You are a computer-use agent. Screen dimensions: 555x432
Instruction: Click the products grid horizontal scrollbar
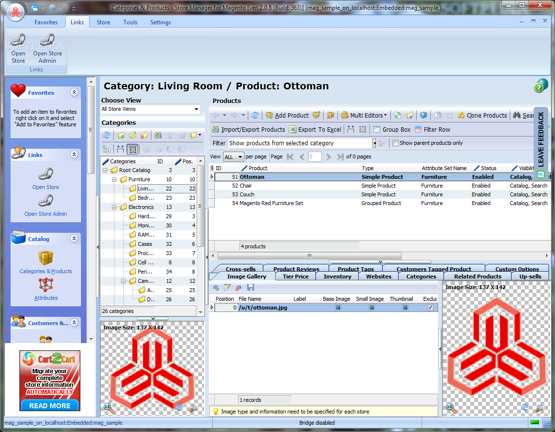pos(309,256)
